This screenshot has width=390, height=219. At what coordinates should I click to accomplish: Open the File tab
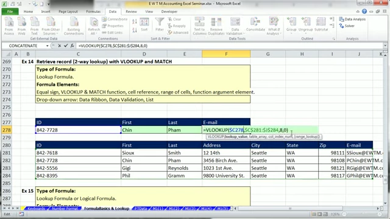(10, 12)
